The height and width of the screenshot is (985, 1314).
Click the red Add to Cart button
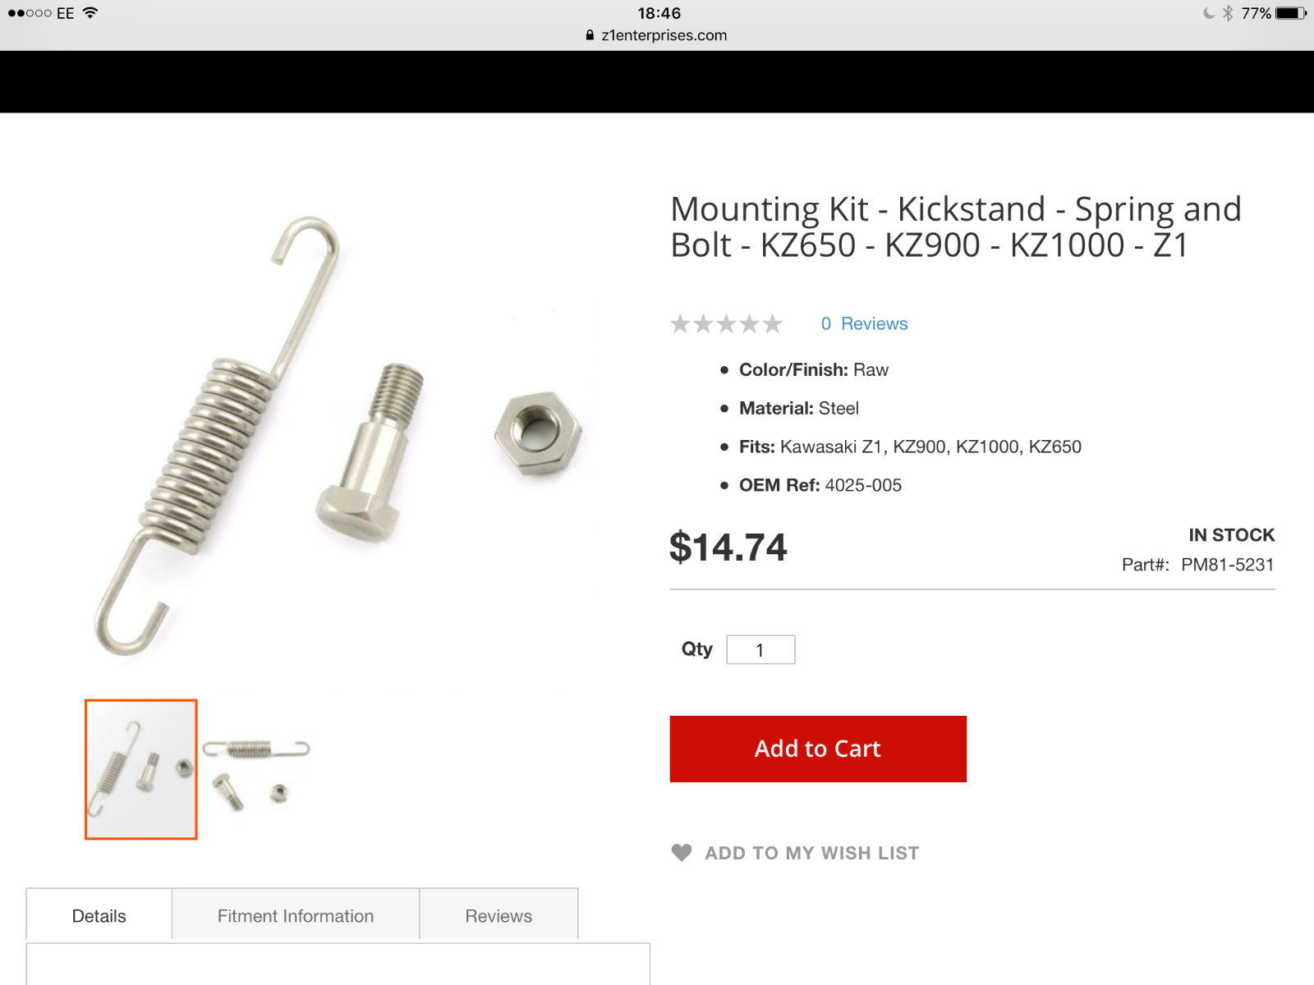tap(818, 749)
